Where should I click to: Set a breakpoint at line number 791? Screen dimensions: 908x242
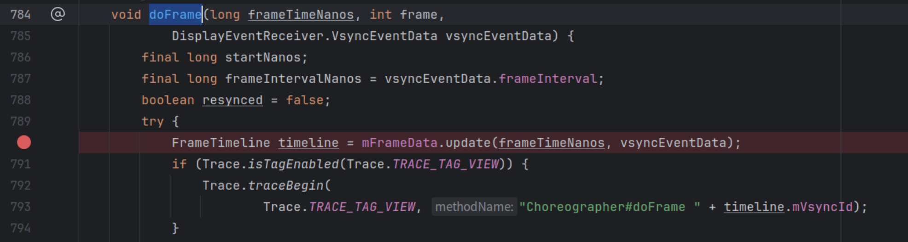click(x=21, y=164)
